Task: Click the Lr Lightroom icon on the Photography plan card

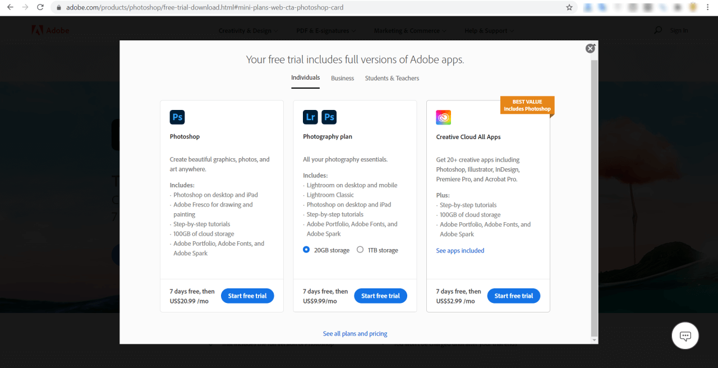Action: pyautogui.click(x=310, y=117)
